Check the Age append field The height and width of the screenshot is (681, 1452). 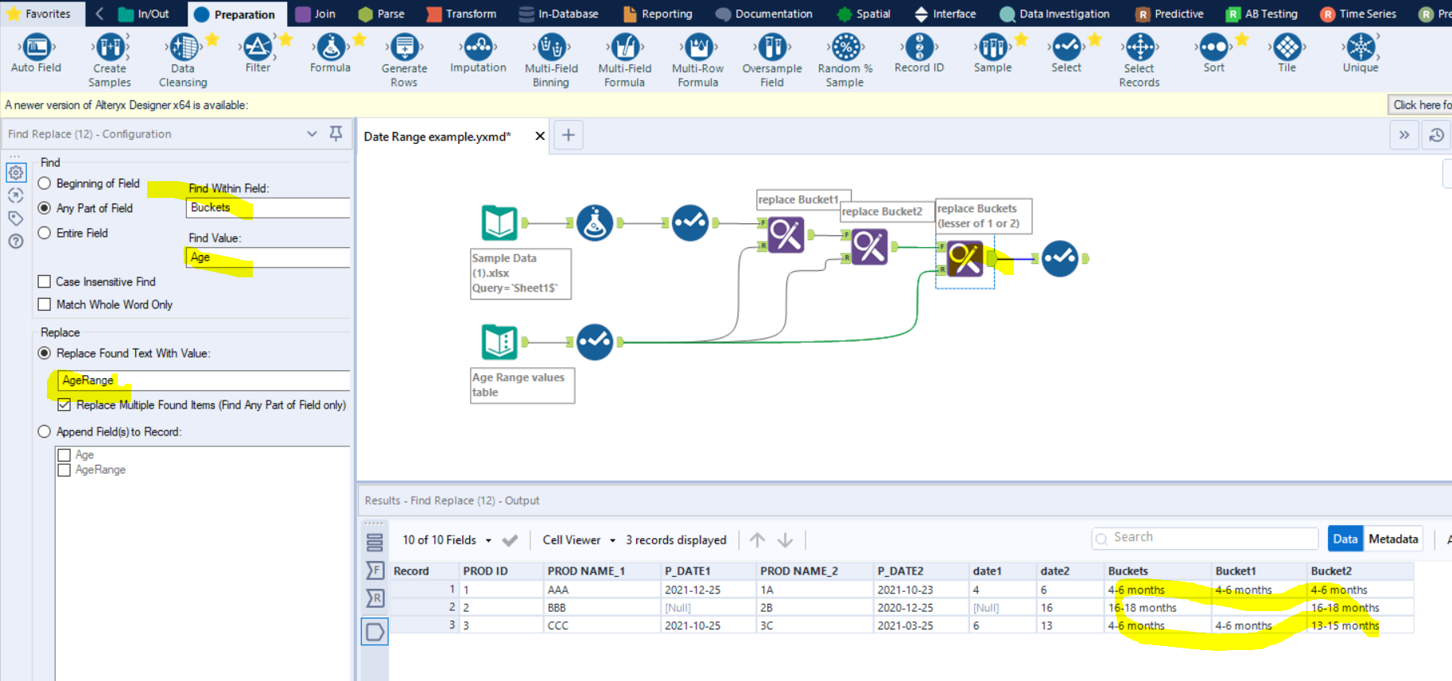click(x=64, y=455)
